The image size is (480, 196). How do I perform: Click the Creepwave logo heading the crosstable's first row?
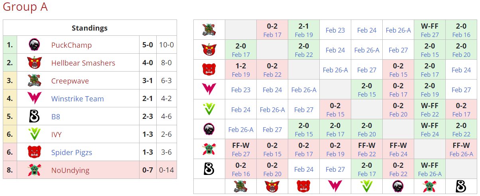click(209, 30)
